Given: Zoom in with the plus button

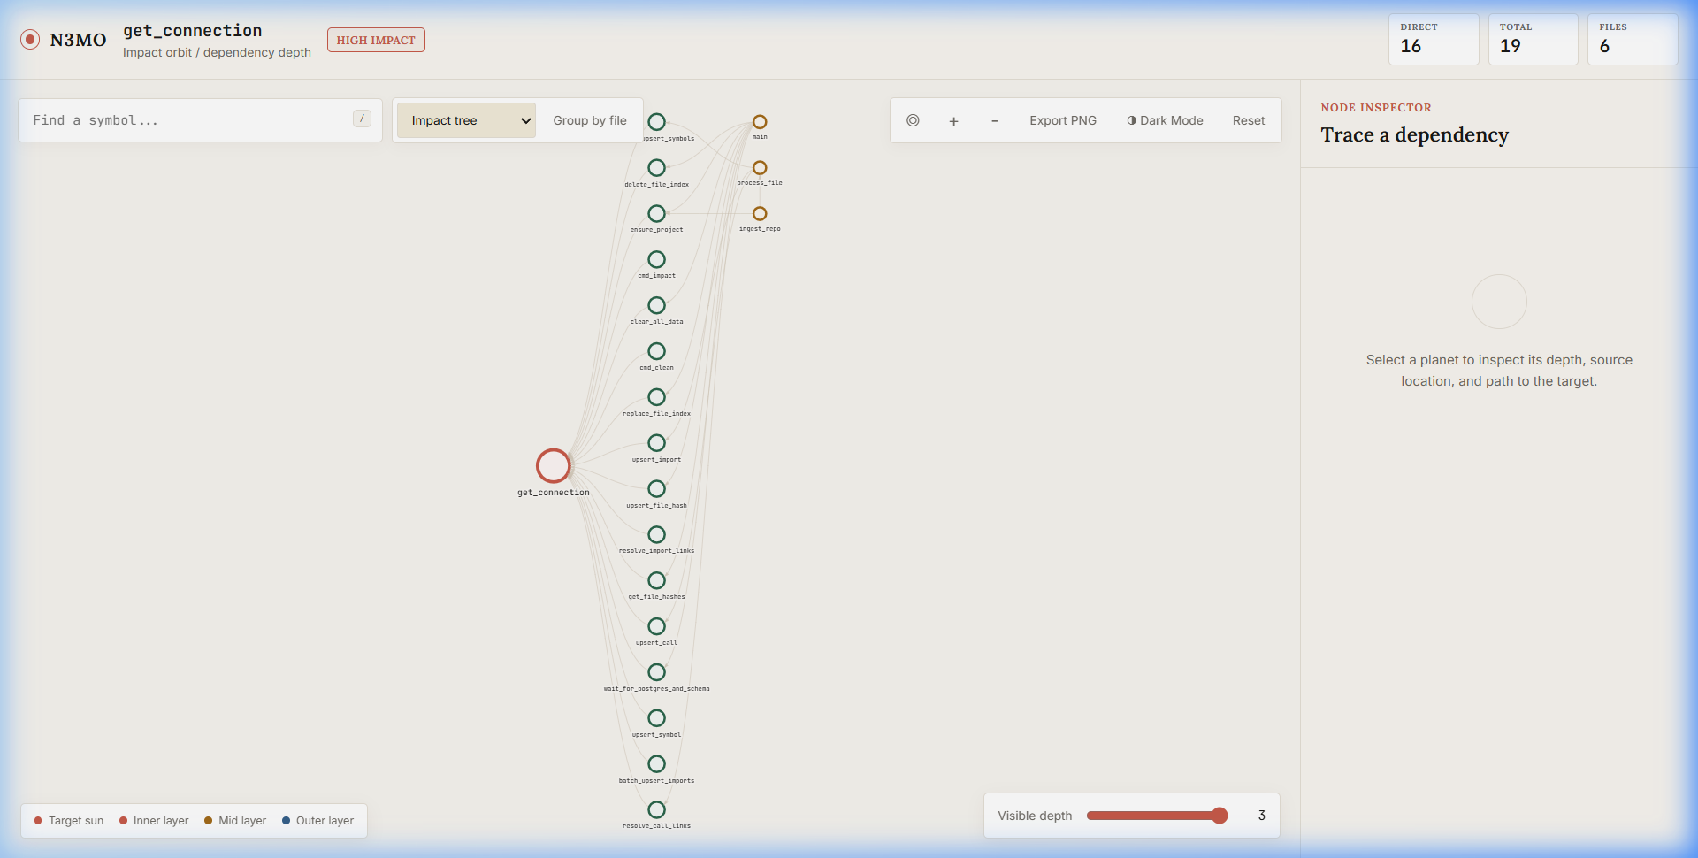Looking at the screenshot, I should [x=953, y=120].
